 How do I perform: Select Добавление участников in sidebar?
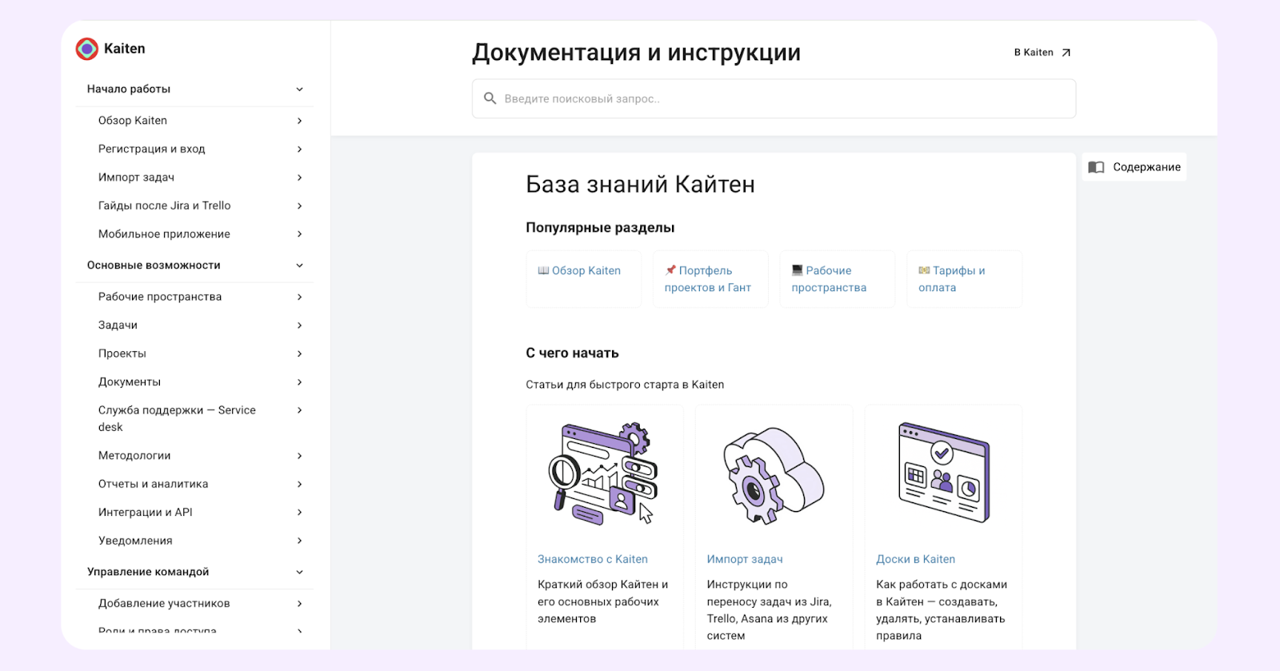164,604
